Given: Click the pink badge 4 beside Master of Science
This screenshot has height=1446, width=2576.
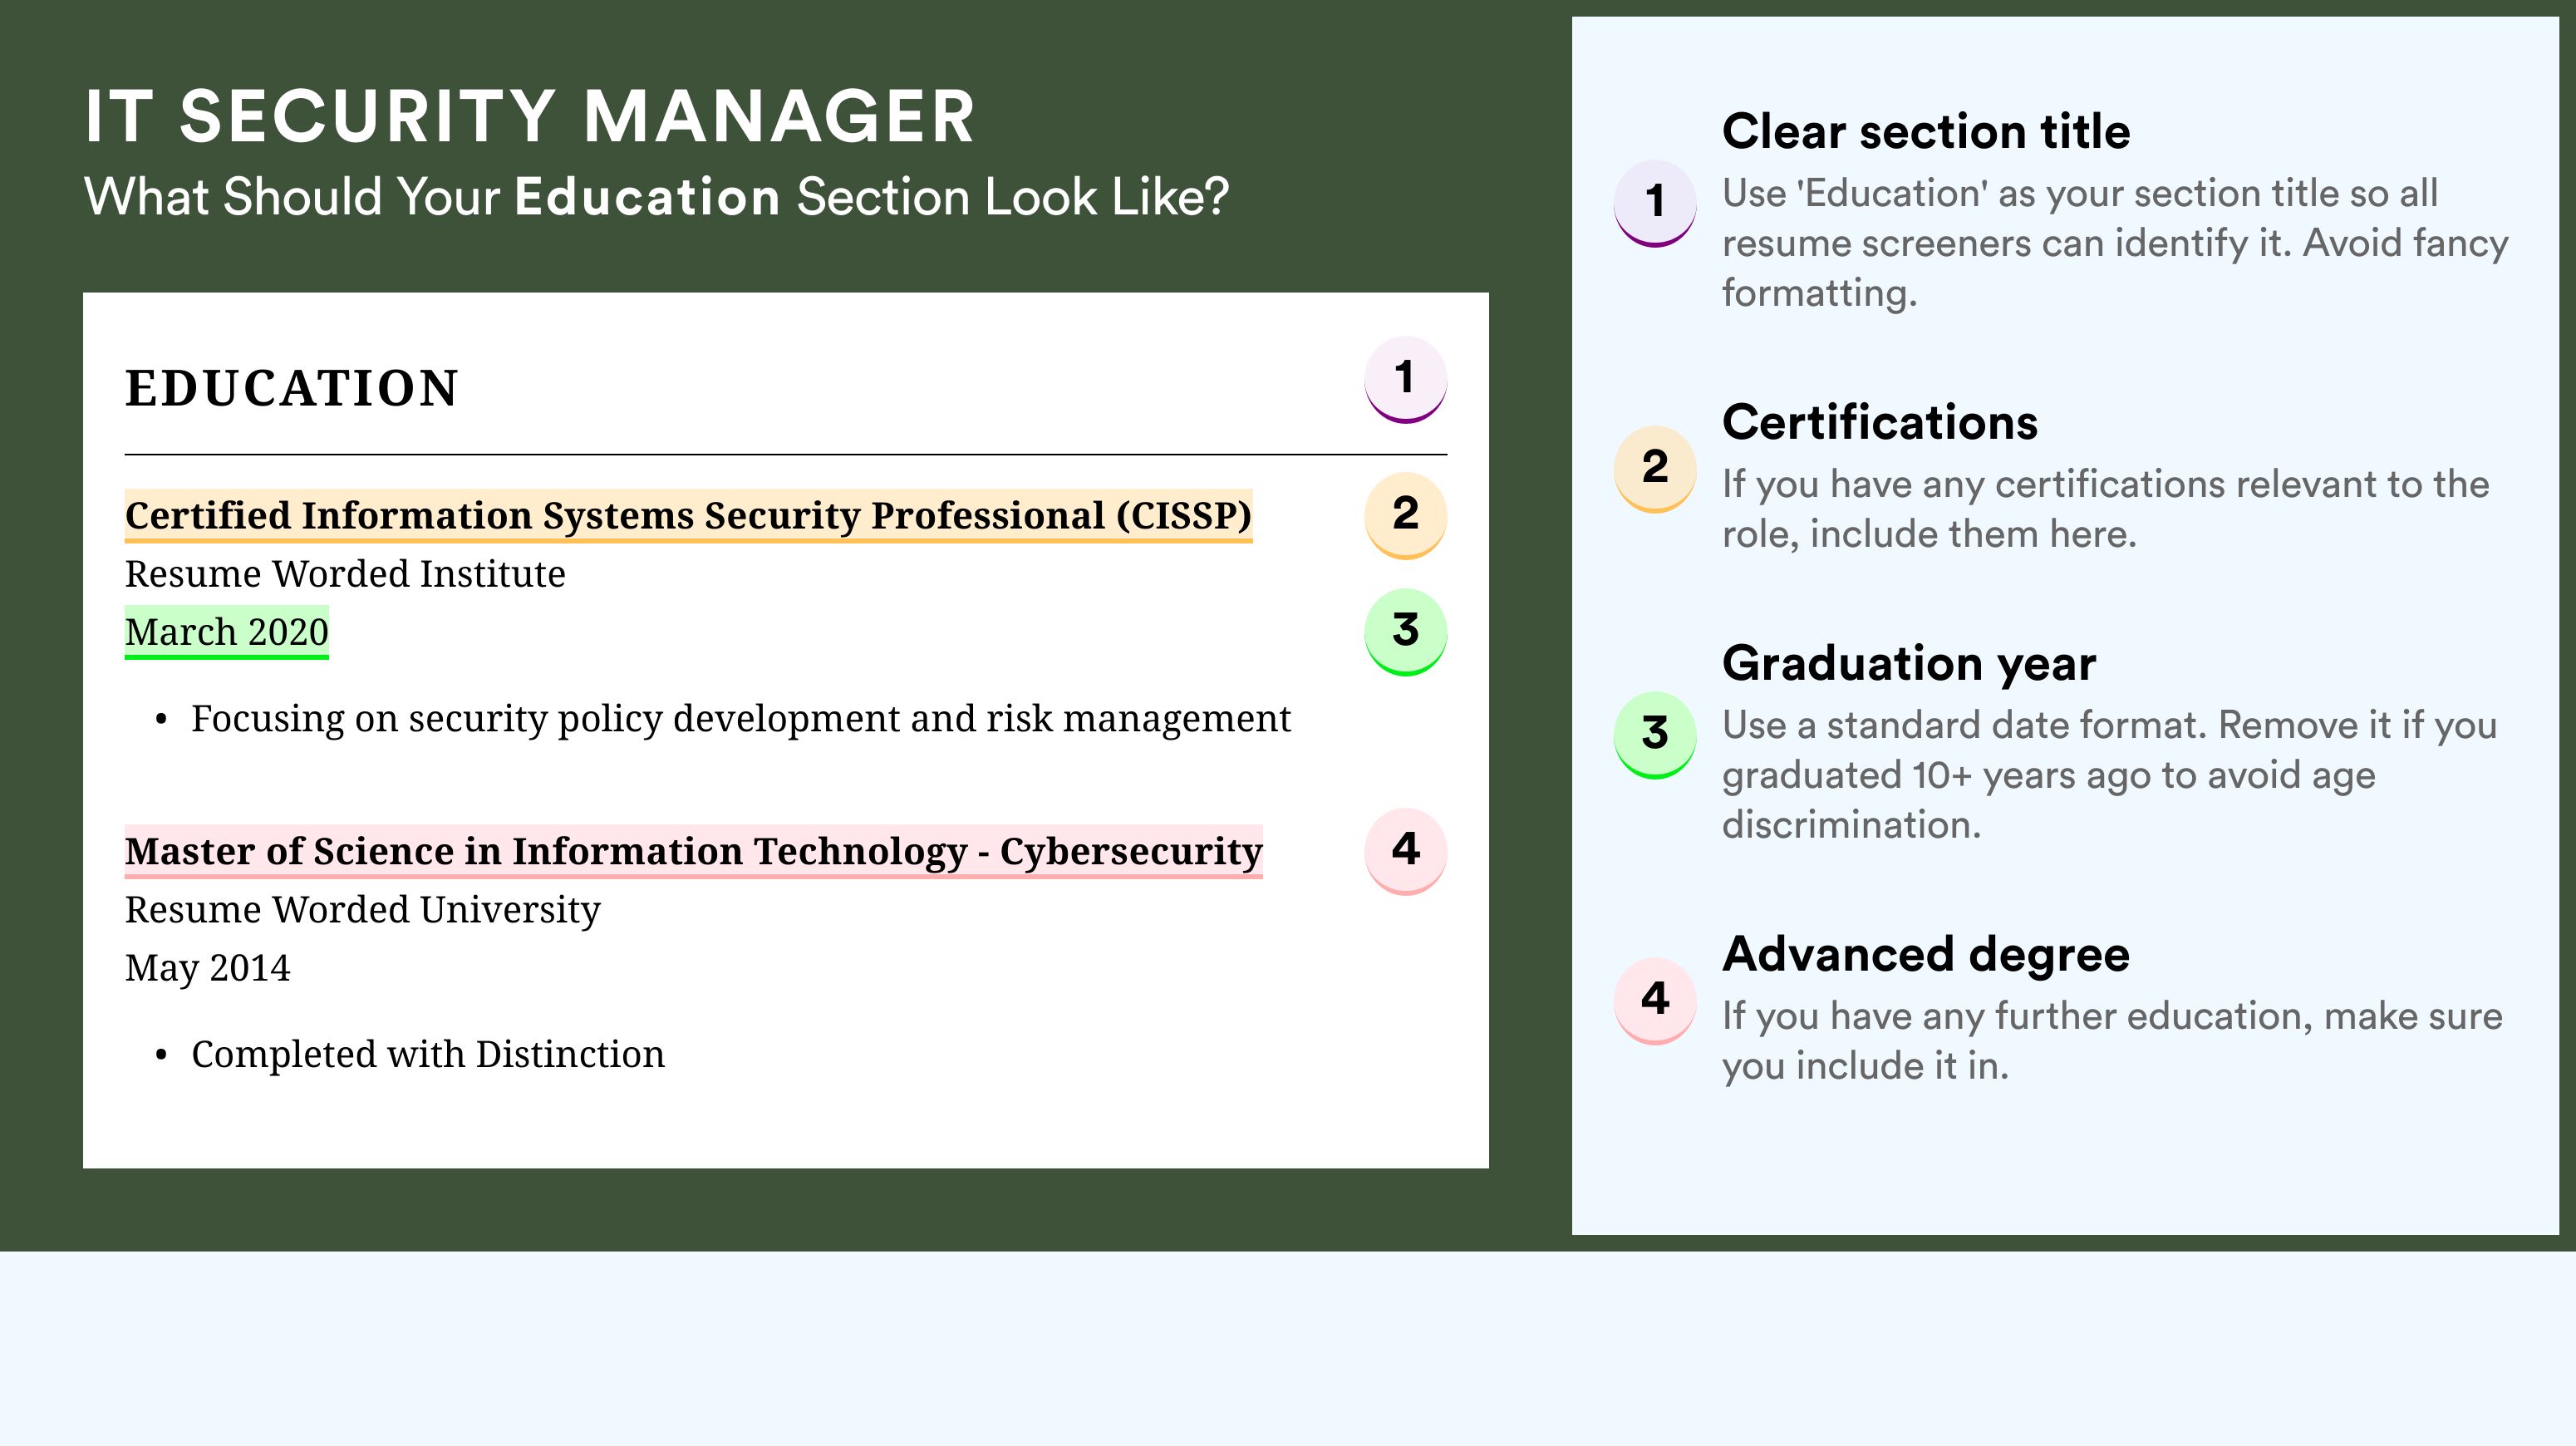Looking at the screenshot, I should click(x=1405, y=851).
